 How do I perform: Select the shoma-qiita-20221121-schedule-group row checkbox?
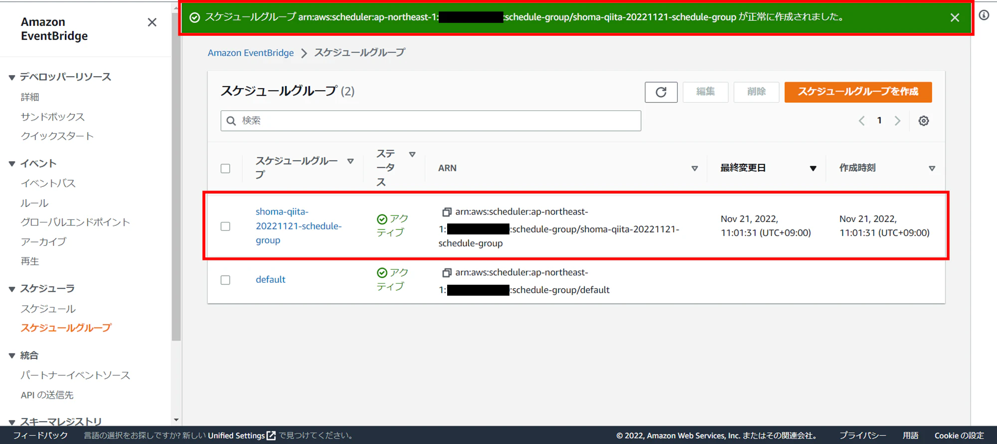tap(225, 226)
